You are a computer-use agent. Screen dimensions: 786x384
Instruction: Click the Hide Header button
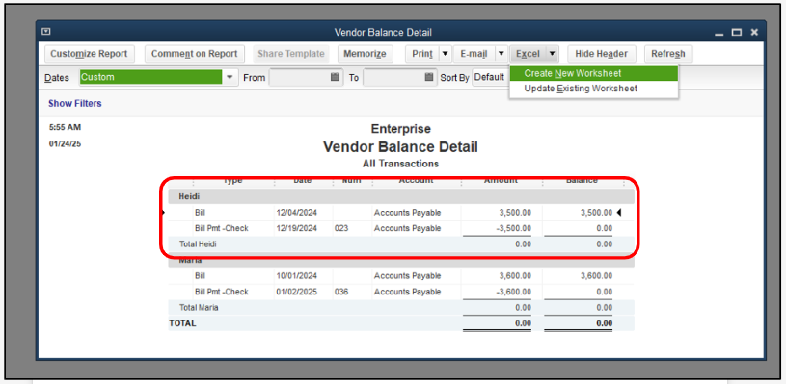point(601,54)
